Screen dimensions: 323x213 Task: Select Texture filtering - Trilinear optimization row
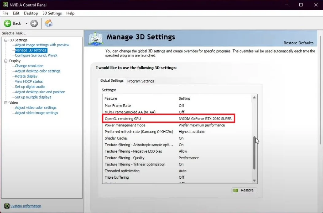[177, 164]
